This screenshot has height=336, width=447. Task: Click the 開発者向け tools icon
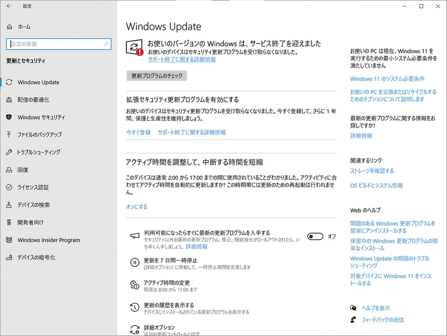[9, 222]
